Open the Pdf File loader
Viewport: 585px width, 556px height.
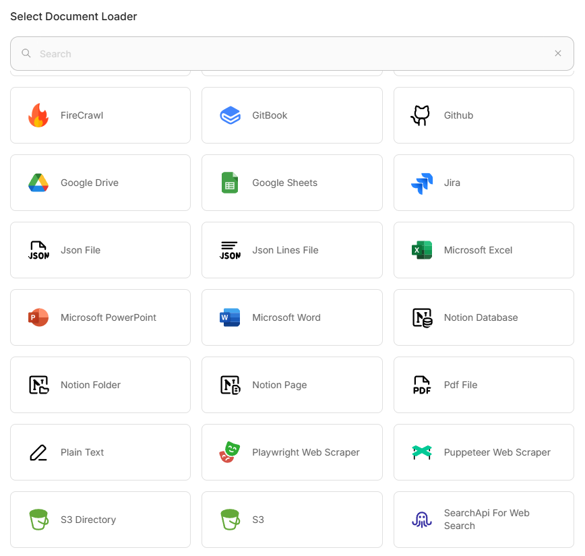[x=421, y=385]
